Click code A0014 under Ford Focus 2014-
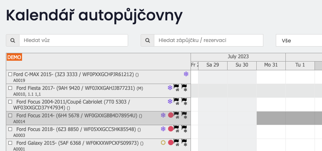 point(19,121)
